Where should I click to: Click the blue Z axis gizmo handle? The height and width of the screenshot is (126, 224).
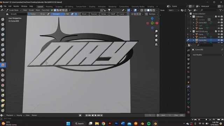152,19
